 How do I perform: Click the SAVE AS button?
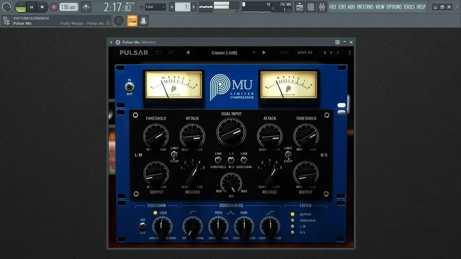[x=305, y=53]
